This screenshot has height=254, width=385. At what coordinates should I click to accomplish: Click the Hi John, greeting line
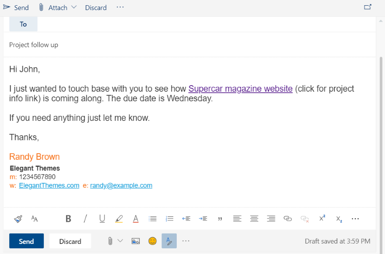[x=24, y=69]
